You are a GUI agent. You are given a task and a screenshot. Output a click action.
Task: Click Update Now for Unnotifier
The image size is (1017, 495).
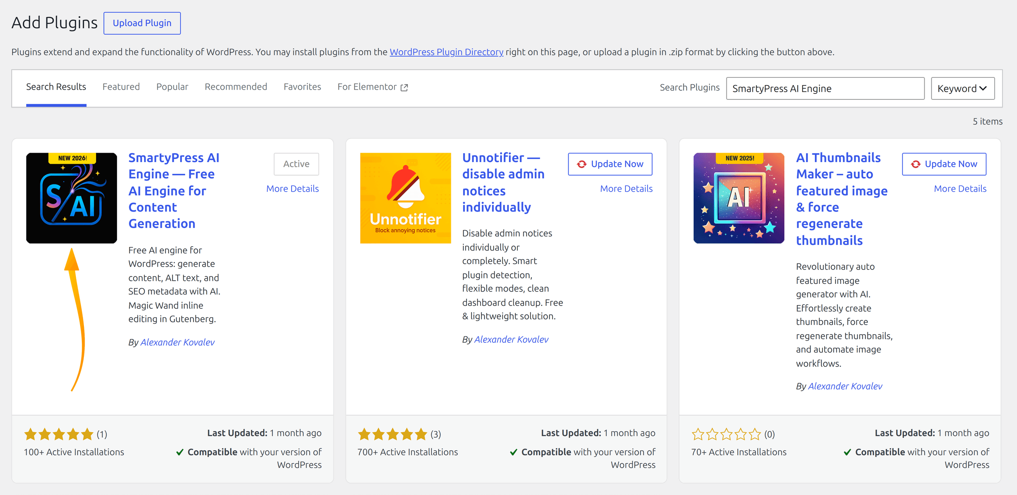[x=610, y=164]
